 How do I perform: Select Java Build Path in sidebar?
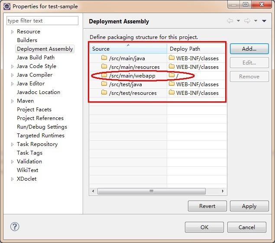coord(36,58)
